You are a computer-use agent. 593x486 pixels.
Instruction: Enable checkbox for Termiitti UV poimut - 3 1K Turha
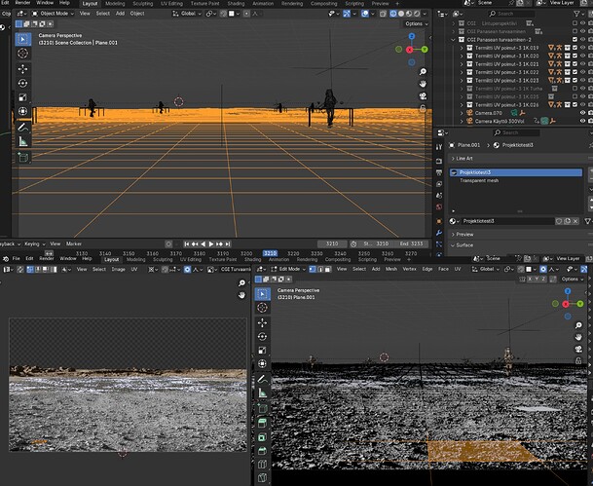pos(574,89)
